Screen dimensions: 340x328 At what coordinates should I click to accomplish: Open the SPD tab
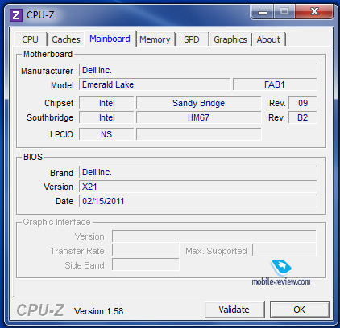tap(192, 39)
